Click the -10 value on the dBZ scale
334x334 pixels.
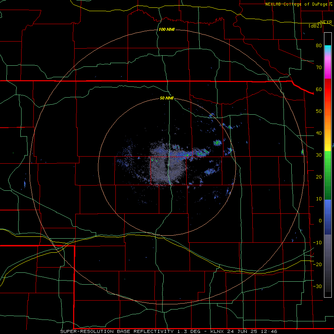click(317, 243)
